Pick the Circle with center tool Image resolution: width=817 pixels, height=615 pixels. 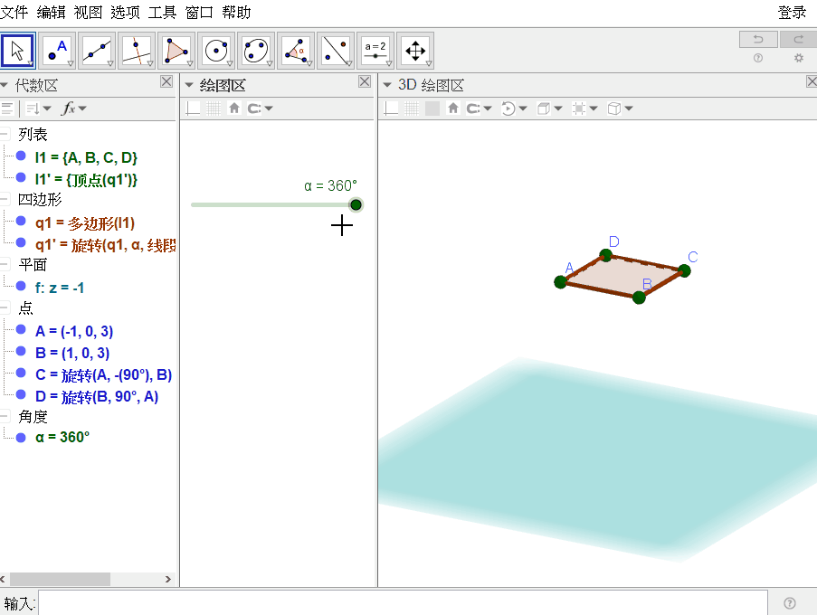coord(216,51)
